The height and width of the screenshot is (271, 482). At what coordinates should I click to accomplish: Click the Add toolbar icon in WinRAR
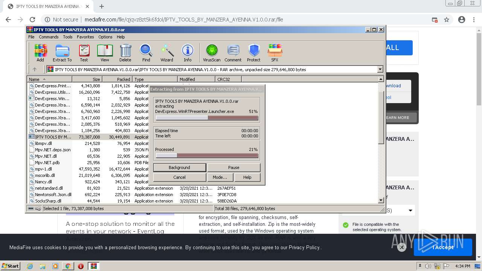40,53
